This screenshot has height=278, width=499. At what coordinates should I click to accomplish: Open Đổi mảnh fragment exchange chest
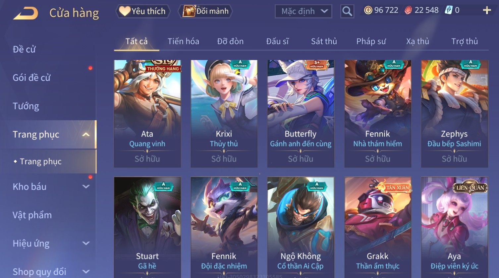tap(205, 11)
